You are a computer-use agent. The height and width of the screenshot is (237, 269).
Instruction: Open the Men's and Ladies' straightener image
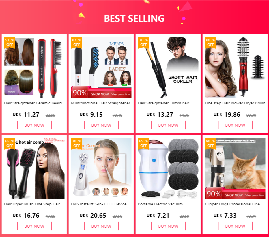pos(101,67)
